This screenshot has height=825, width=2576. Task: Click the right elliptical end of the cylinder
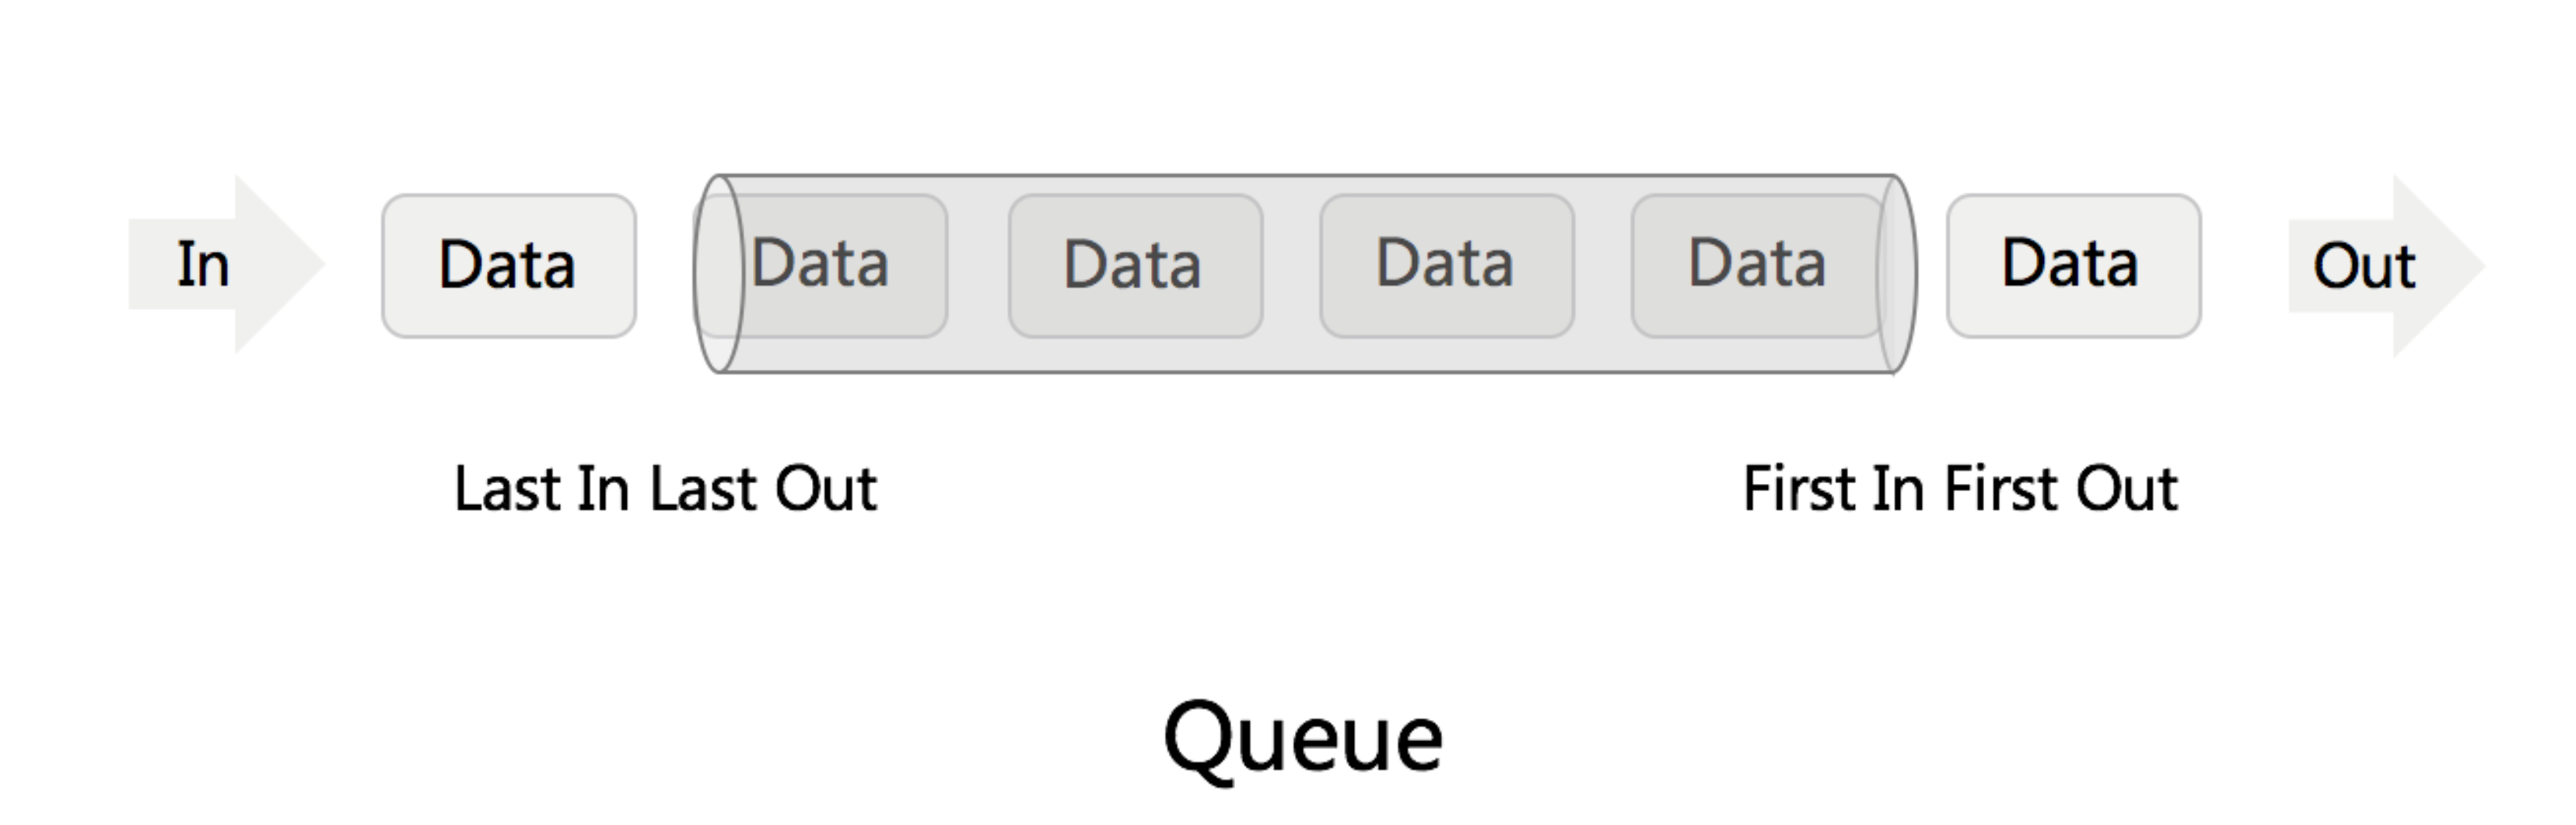point(1897,273)
